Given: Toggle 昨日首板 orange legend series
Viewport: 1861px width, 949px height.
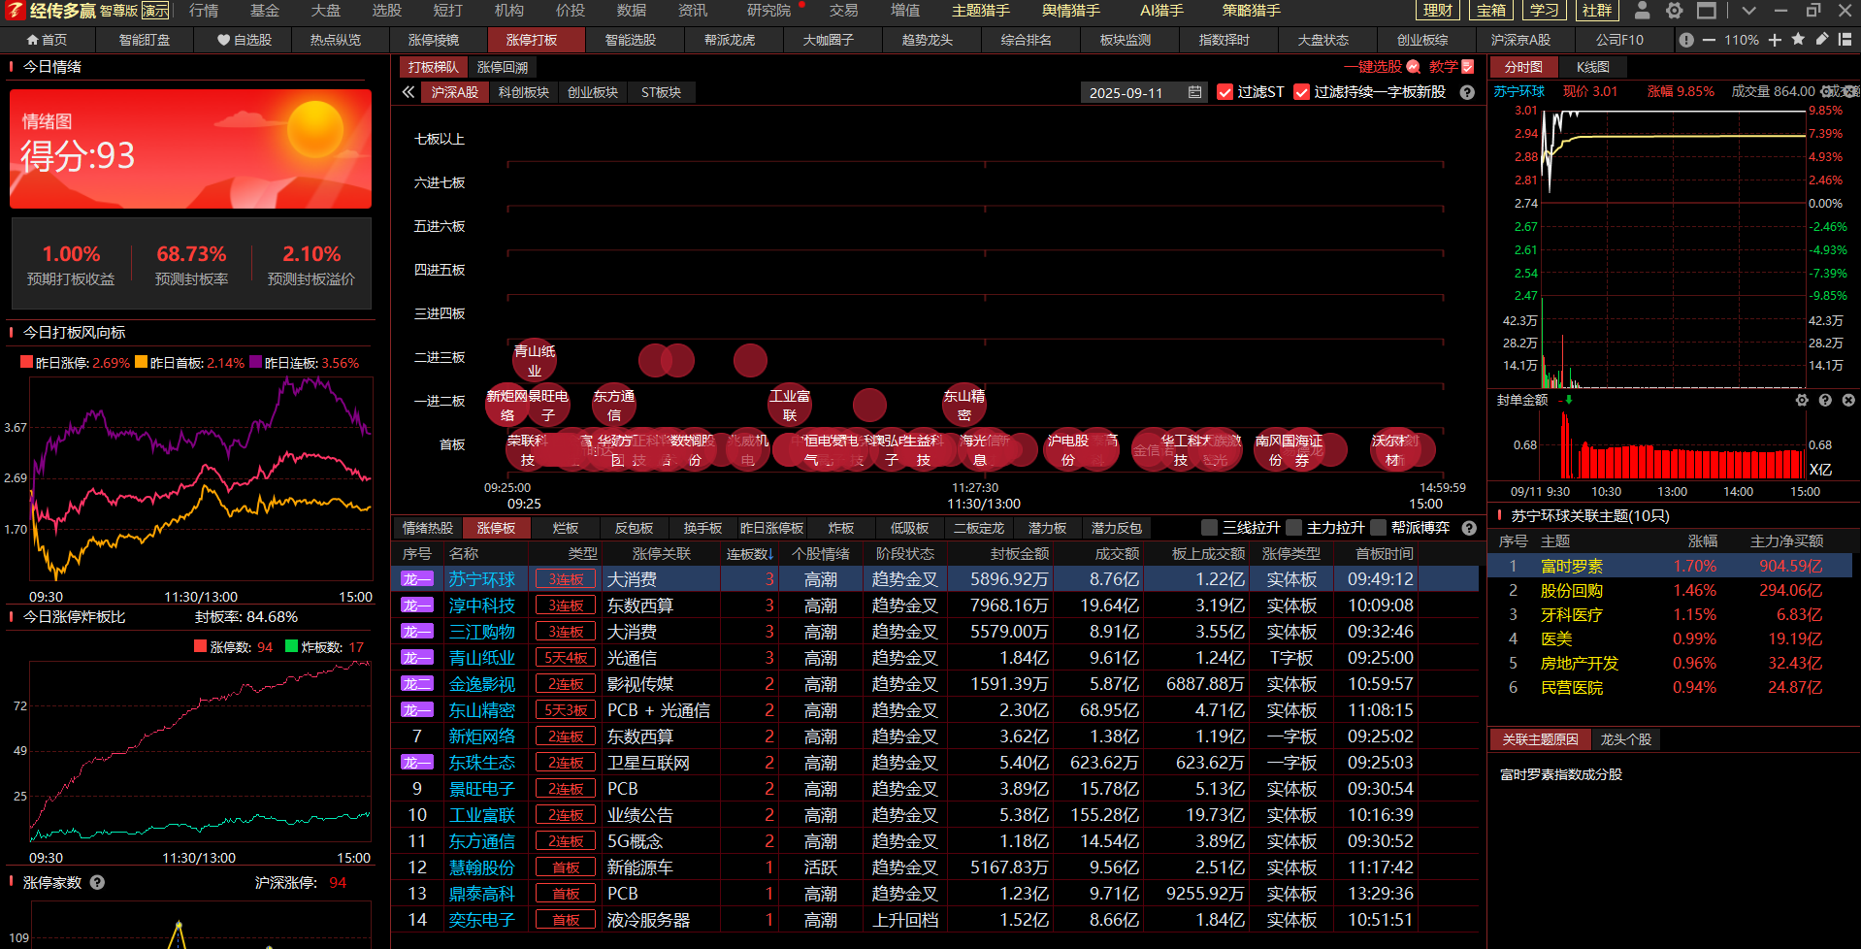Looking at the screenshot, I should point(141,362).
